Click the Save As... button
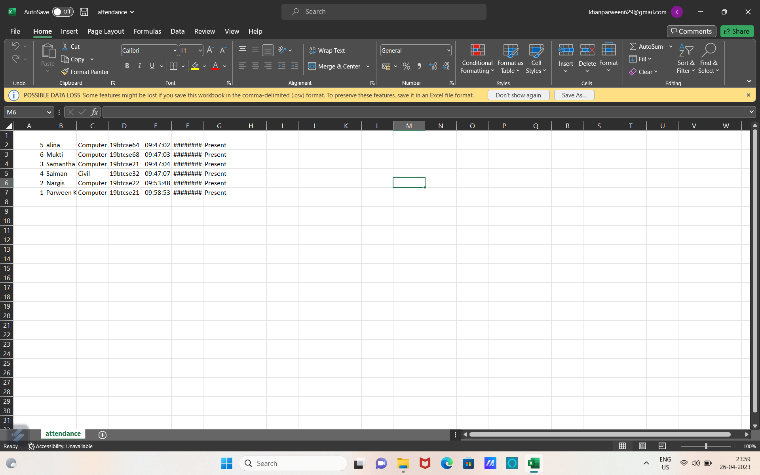Image resolution: width=760 pixels, height=475 pixels. (574, 95)
